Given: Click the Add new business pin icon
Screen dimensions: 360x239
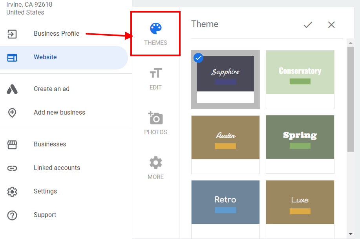Looking at the screenshot, I should [12, 112].
